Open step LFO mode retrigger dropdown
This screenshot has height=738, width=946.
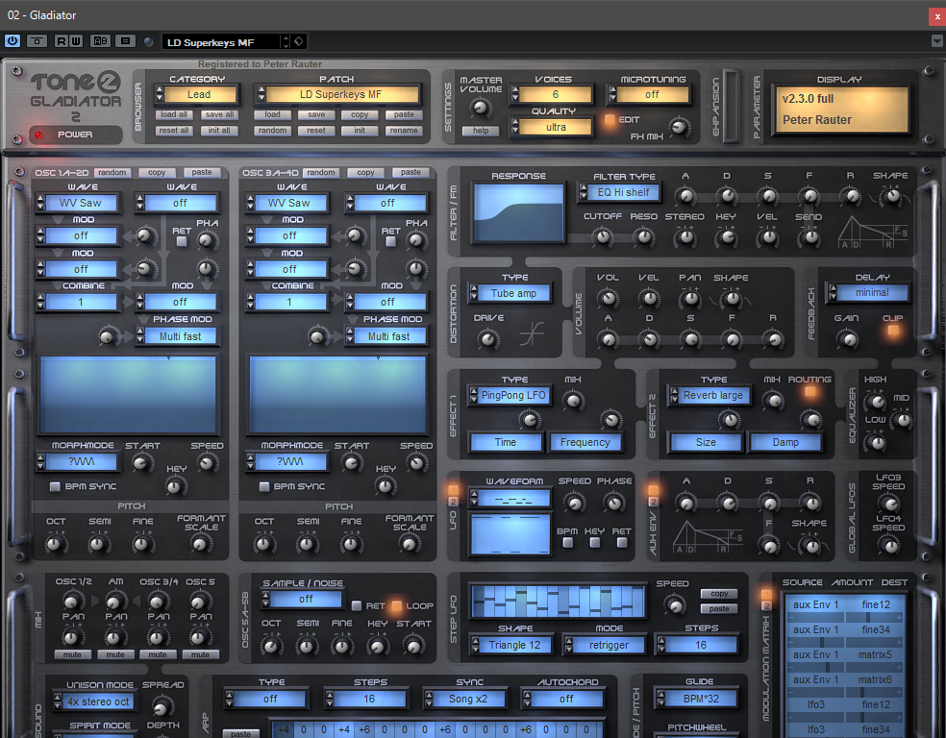point(605,645)
